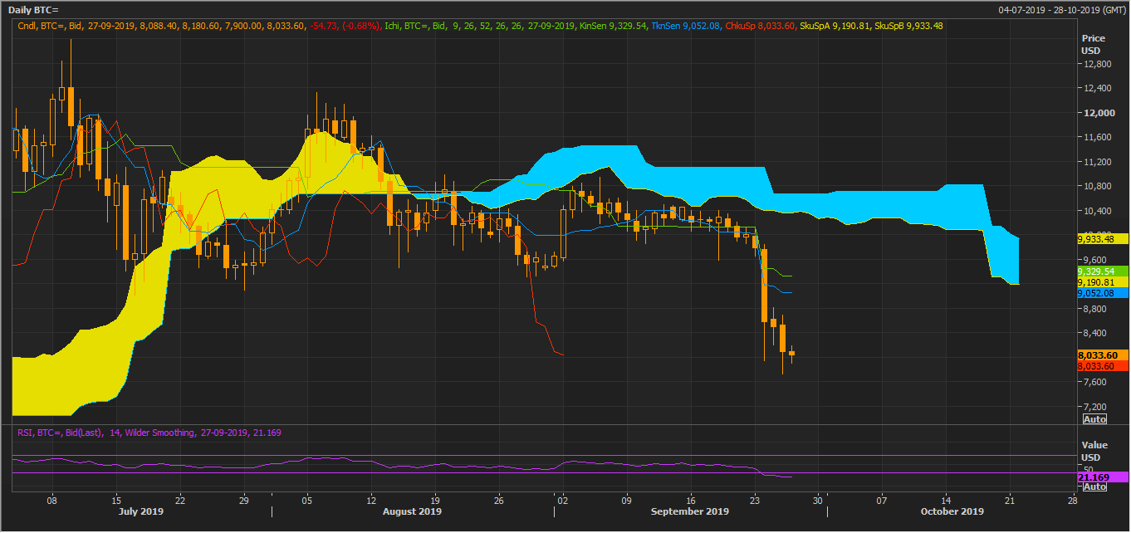Click the 21 date tick on time axis

click(1010, 501)
